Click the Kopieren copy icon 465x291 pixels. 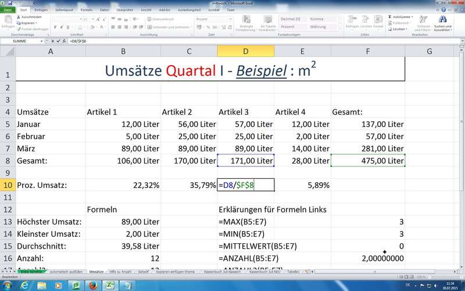click(x=19, y=23)
